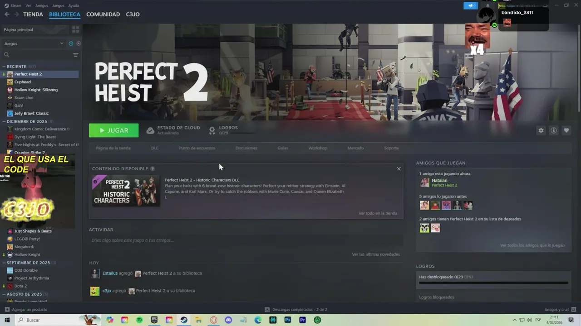Click Ver todo en la tienda link
581x326 pixels.
(x=378, y=213)
